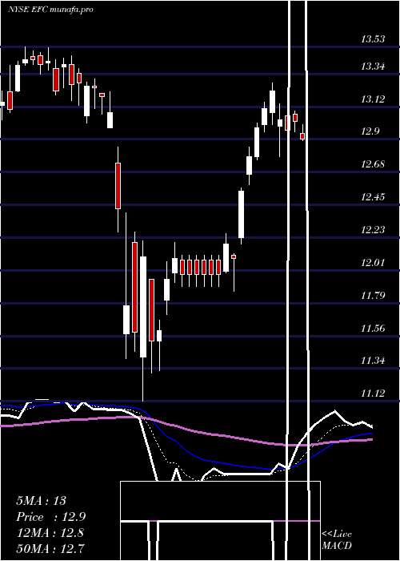This screenshot has height=561, width=400.
Task: Click the 13.53 price axis label
Action: tap(373, 39)
